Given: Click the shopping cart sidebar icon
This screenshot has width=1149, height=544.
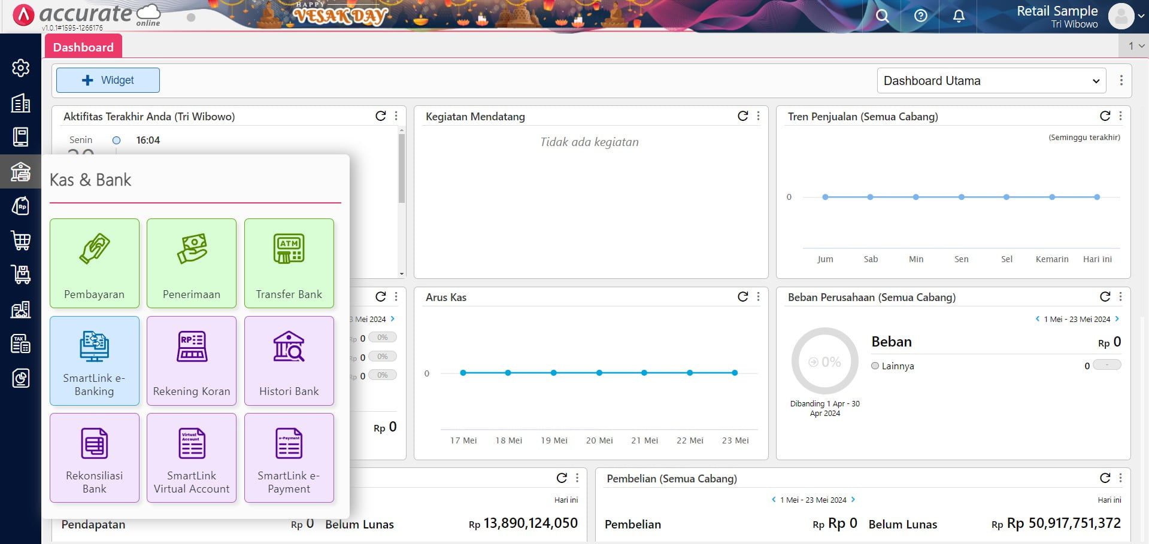Looking at the screenshot, I should (x=20, y=241).
